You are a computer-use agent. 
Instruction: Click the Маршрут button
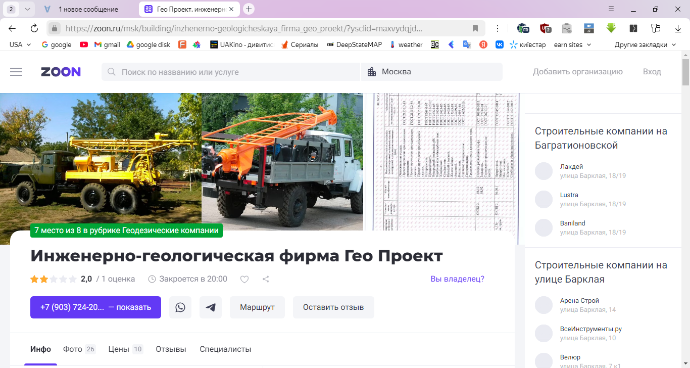[257, 307]
